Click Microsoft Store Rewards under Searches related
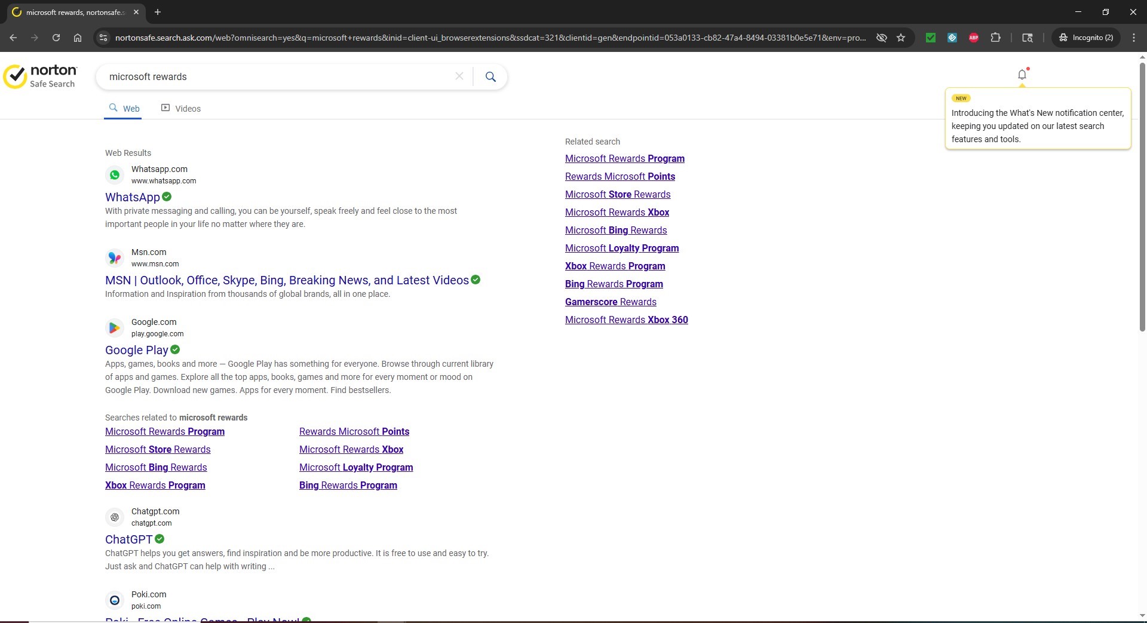 158,449
